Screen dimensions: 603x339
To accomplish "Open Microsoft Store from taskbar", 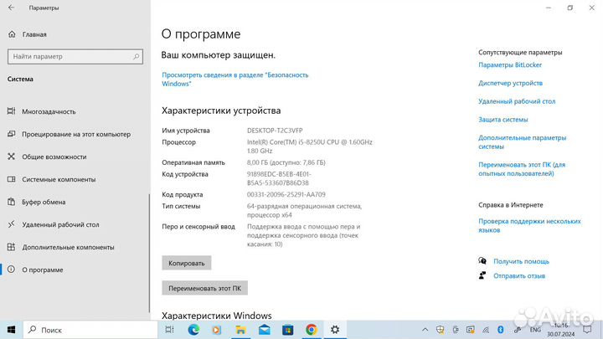I will pos(287,330).
